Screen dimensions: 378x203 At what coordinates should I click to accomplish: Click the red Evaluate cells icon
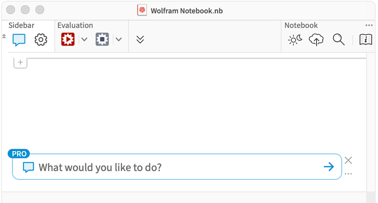pyautogui.click(x=68, y=39)
